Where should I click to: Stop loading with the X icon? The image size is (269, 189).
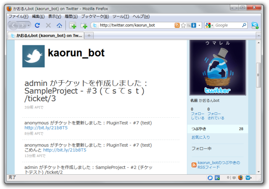click(x=48, y=26)
